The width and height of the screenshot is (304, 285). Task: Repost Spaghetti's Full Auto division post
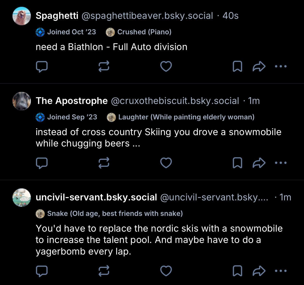(x=104, y=67)
